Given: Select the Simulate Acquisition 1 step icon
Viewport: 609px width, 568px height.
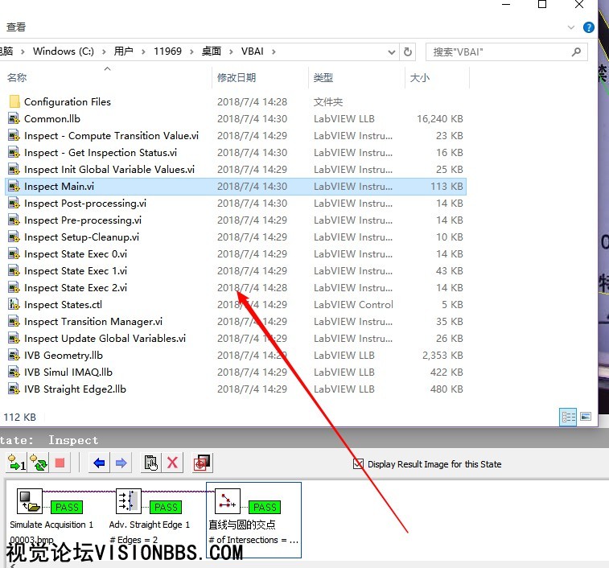Looking at the screenshot, I should point(30,501).
